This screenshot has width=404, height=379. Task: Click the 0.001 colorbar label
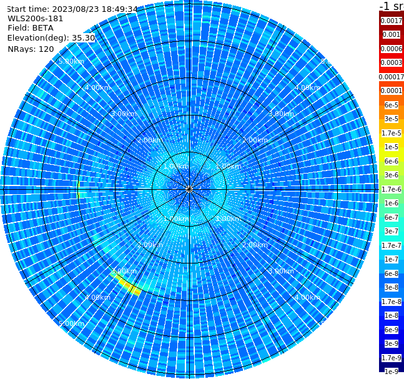tap(392, 34)
